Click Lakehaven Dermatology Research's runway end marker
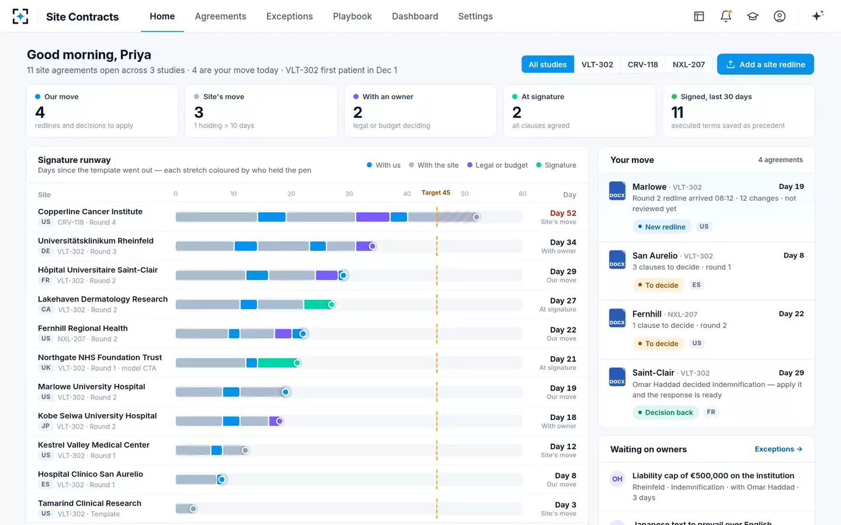This screenshot has width=841, height=525. pos(332,304)
